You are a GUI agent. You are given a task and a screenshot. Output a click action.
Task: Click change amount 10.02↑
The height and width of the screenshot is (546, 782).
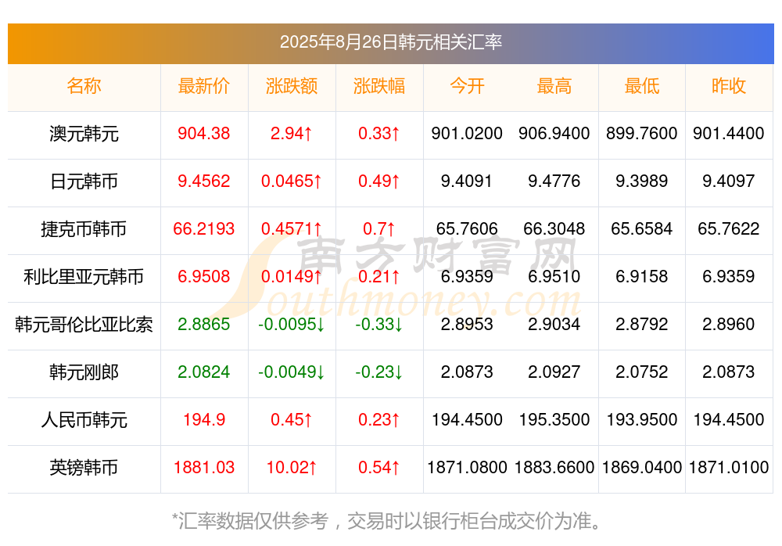(x=291, y=467)
